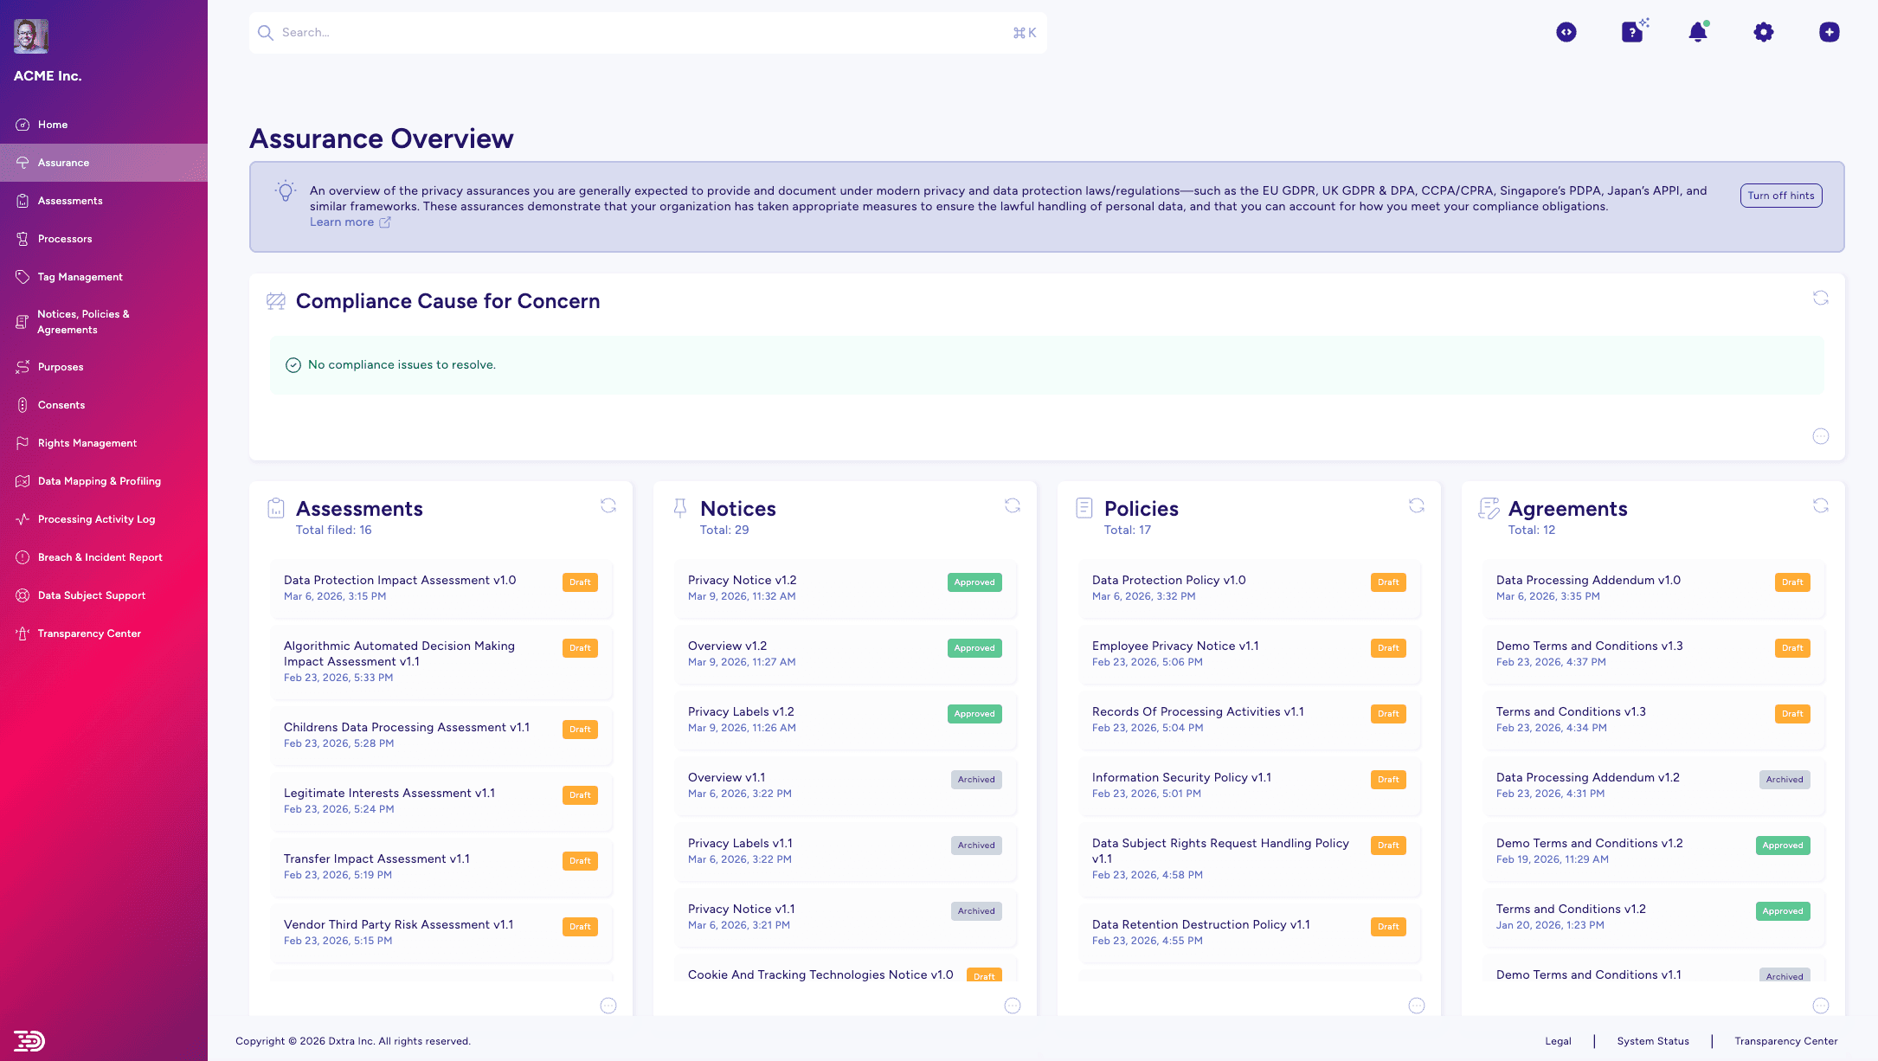Navigate to Data Subject Support in sidebar
The image size is (1878, 1061).
[91, 595]
